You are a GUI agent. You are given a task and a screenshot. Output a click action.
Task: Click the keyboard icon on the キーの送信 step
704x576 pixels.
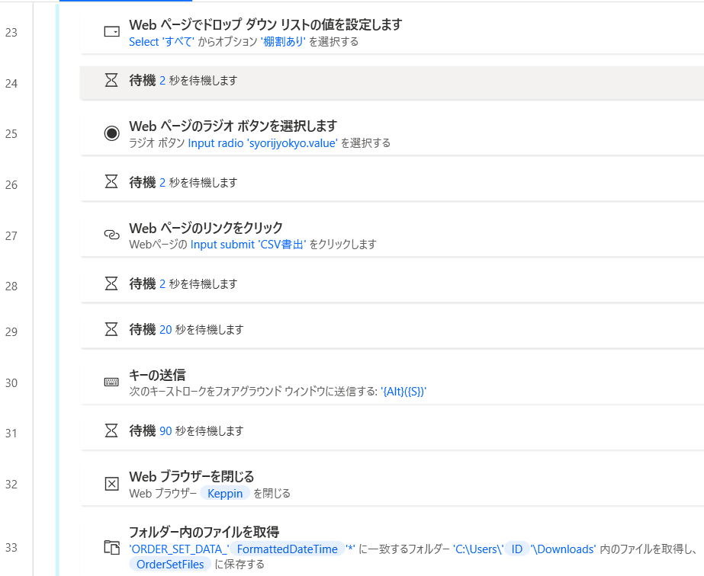(111, 382)
